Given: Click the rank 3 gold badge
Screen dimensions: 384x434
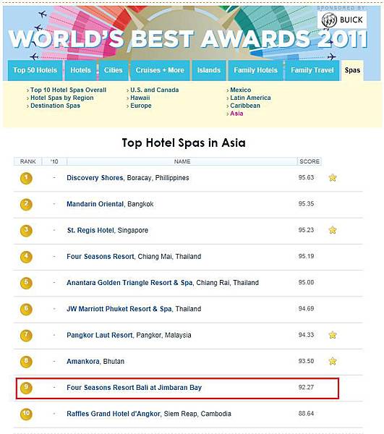Looking at the screenshot, I should pyautogui.click(x=26, y=231).
